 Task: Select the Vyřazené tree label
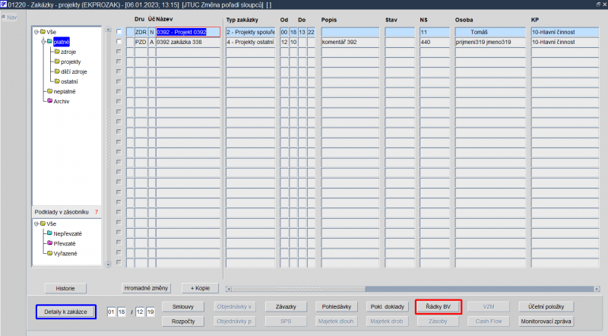pyautogui.click(x=65, y=254)
